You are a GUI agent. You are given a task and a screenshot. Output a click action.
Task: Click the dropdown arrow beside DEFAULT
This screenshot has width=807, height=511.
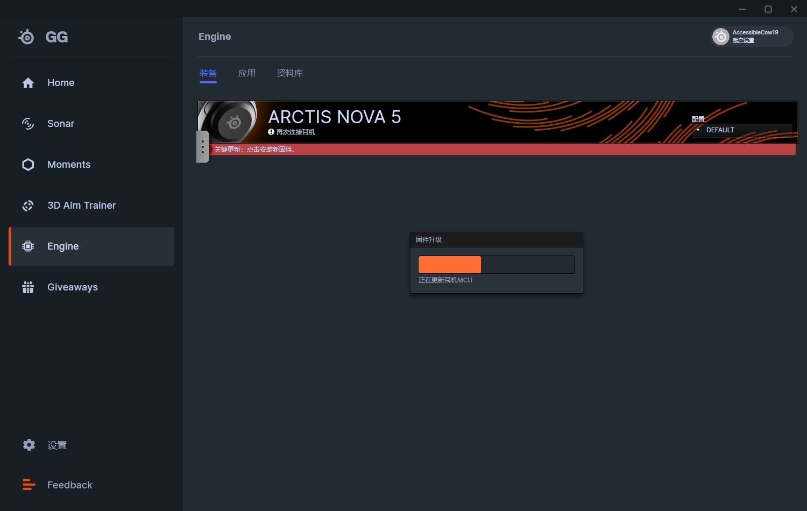(x=698, y=130)
